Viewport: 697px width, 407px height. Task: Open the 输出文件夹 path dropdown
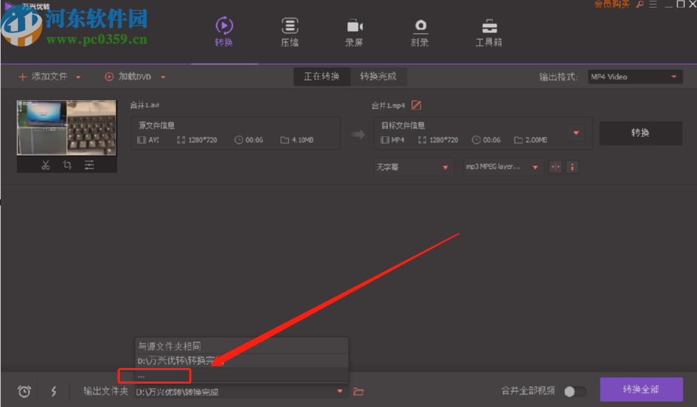pos(240,391)
